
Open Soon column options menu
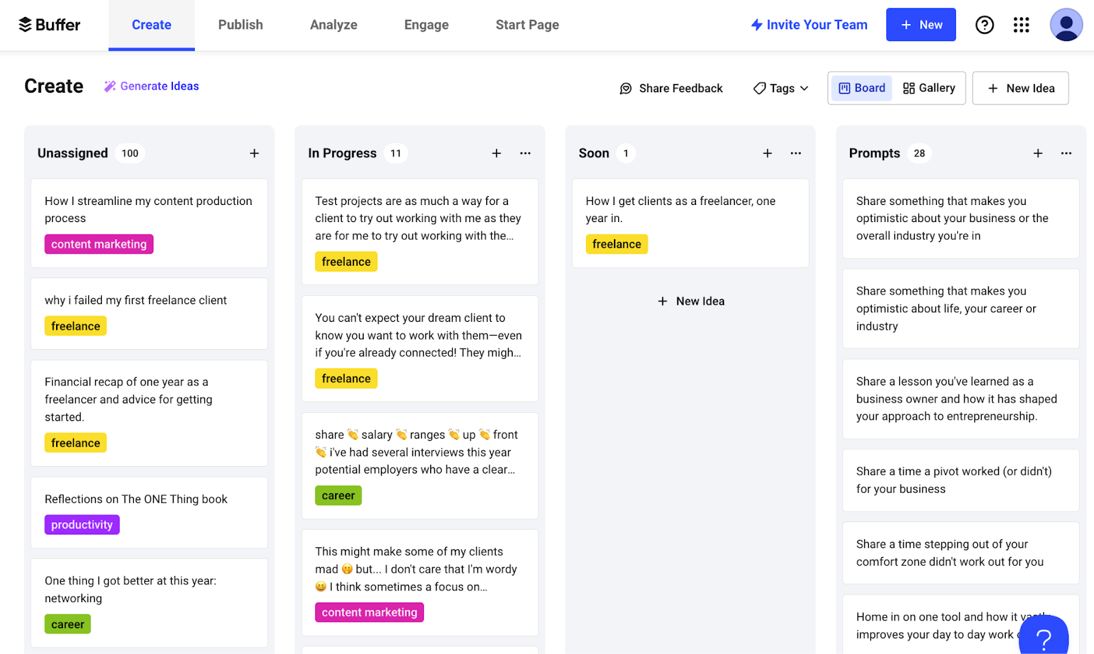(796, 153)
